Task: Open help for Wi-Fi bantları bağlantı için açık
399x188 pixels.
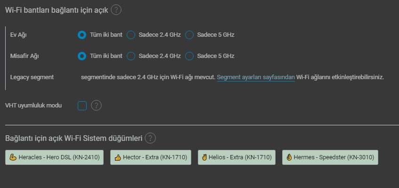Action: 116,10
